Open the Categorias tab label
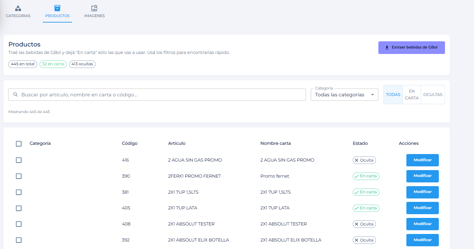The width and height of the screenshot is (474, 249). (x=18, y=16)
